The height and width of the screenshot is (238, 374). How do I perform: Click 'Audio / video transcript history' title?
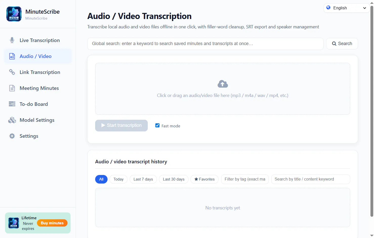pos(131,162)
